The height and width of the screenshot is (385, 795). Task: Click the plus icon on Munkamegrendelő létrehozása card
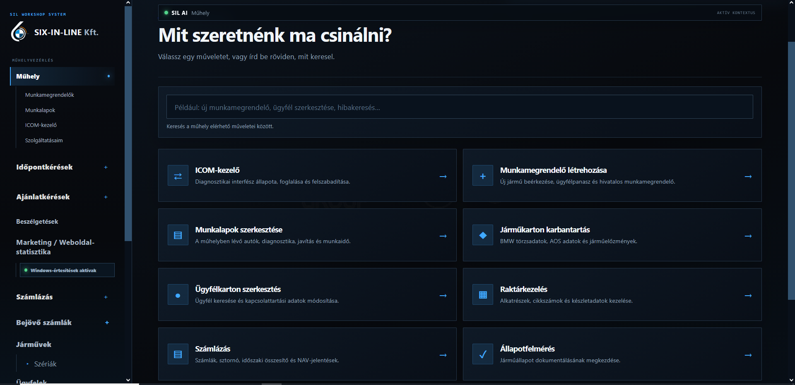pyautogui.click(x=483, y=176)
